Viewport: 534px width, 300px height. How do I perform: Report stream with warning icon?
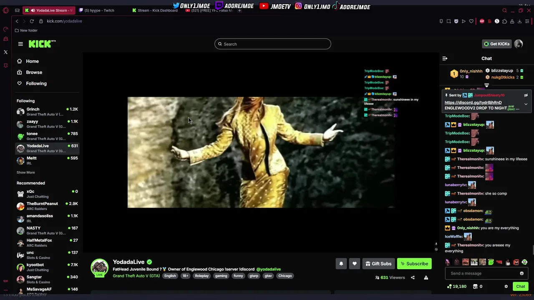click(x=426, y=277)
